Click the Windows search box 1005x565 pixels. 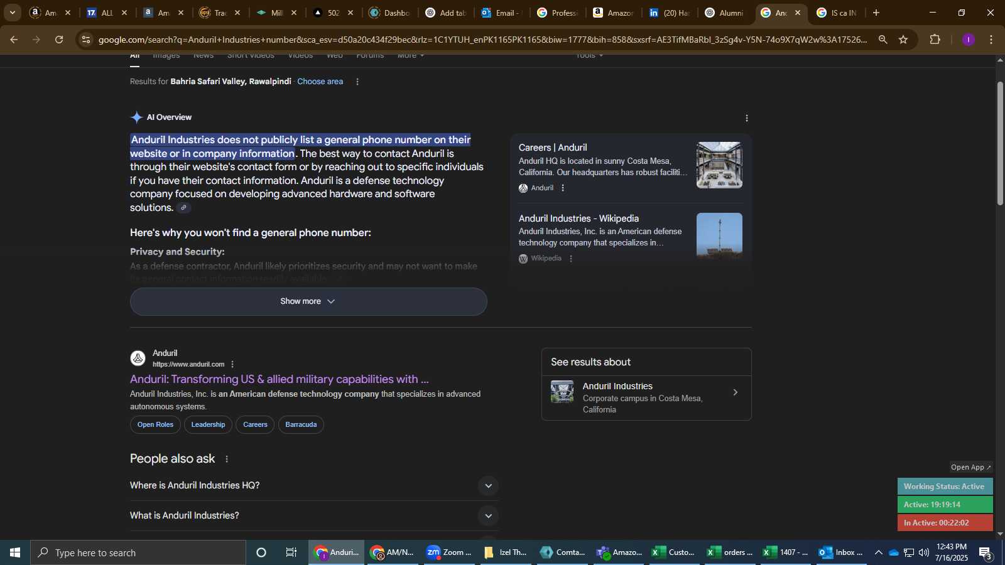(138, 552)
